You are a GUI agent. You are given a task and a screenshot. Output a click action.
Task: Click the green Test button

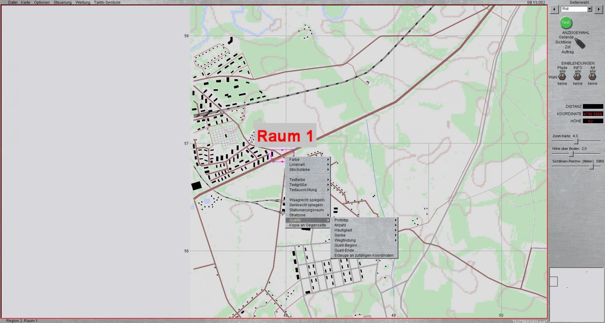tap(566, 23)
